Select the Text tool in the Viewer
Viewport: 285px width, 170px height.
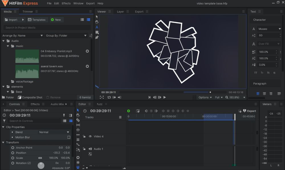click(x=97, y=27)
